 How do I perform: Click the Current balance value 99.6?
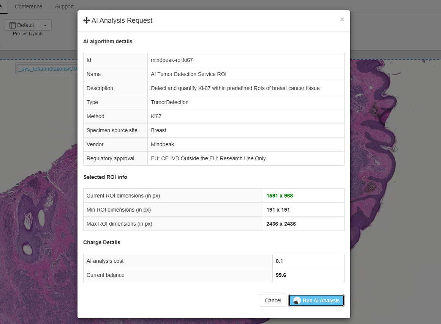281,275
